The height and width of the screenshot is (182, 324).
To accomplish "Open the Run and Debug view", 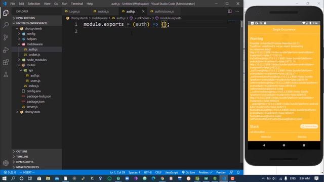I will tap(6, 50).
